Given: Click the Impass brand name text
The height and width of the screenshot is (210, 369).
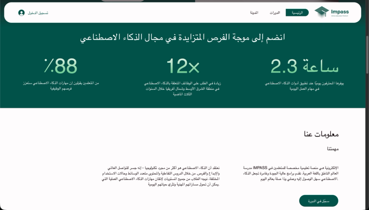Looking at the screenshot, I should [340, 12].
